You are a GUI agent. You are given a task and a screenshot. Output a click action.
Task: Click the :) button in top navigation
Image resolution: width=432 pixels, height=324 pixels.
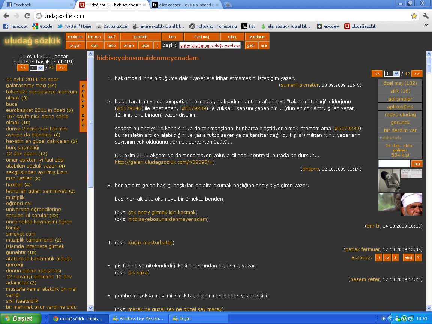tap(157, 45)
